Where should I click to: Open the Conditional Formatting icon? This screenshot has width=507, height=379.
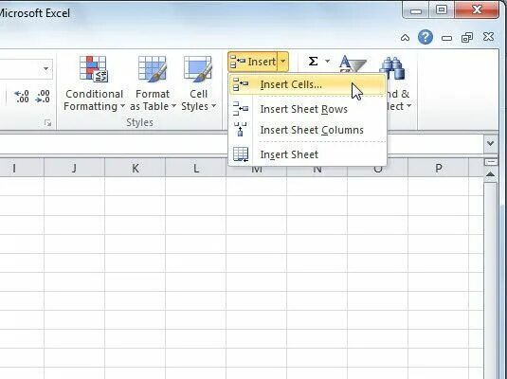coord(94,68)
